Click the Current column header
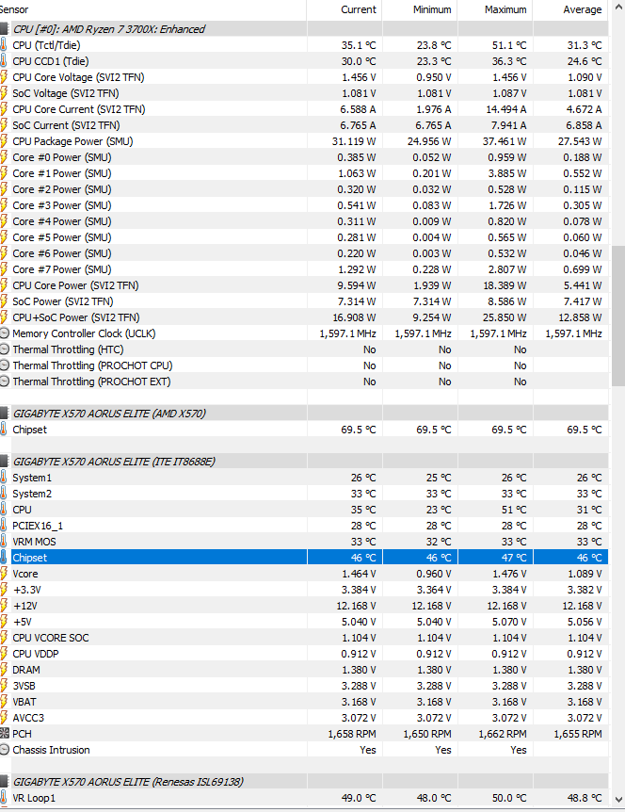This screenshot has height=812, width=625. 345,9
